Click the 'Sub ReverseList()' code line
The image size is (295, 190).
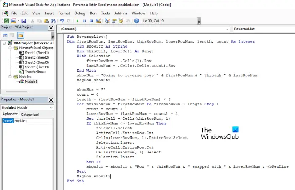pyautogui.click(x=87, y=37)
